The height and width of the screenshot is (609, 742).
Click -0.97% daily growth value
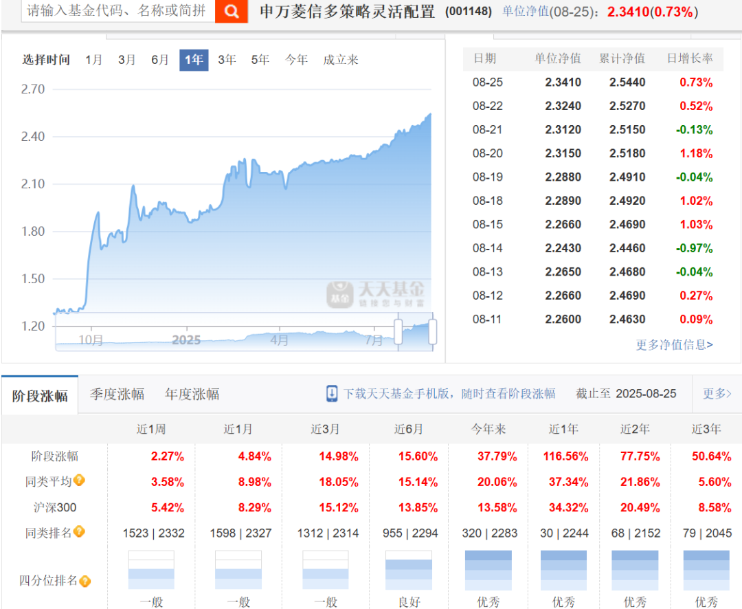[694, 248]
